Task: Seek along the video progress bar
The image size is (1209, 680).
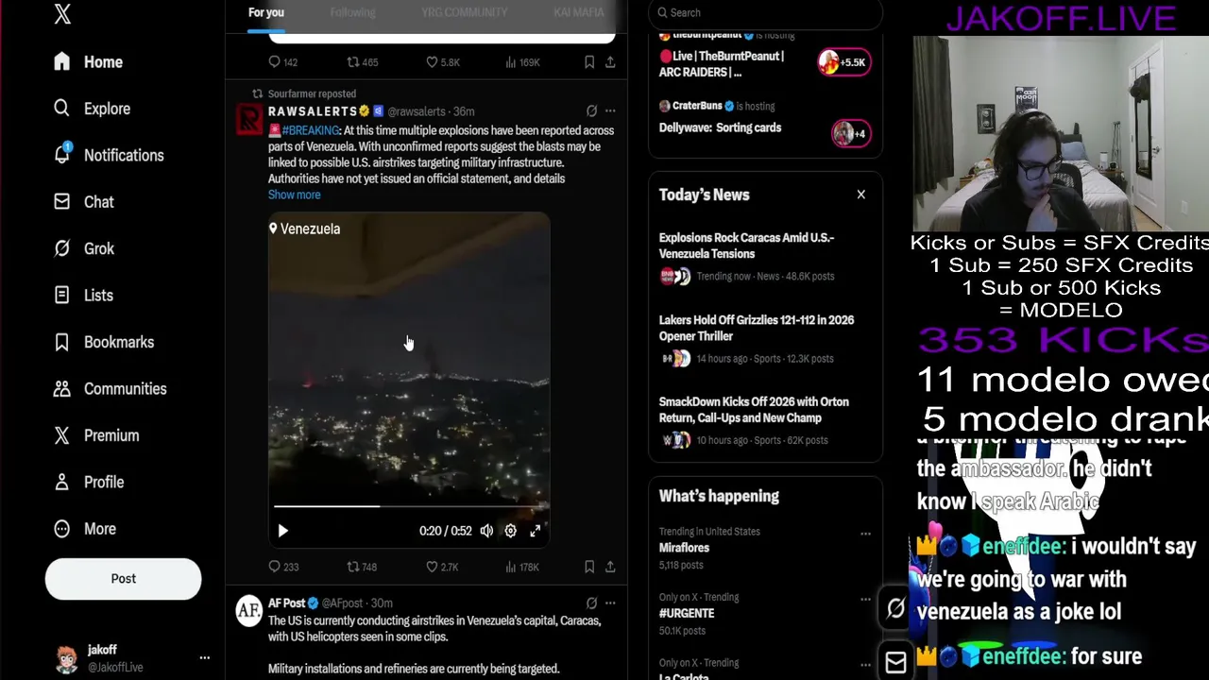Action: click(x=409, y=507)
